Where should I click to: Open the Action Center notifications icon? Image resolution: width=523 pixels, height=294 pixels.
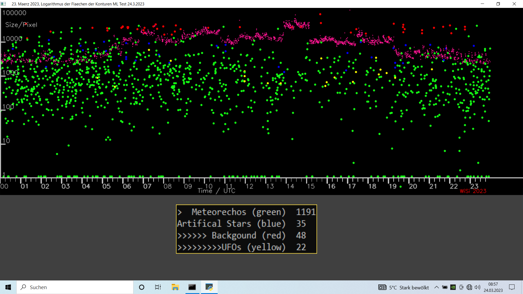point(512,287)
